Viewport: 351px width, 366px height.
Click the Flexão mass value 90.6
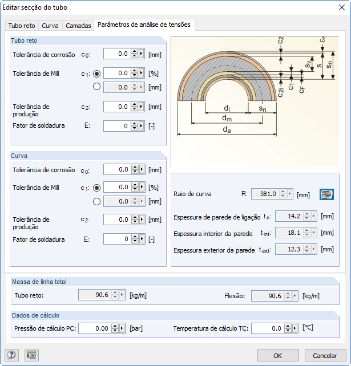click(x=275, y=296)
